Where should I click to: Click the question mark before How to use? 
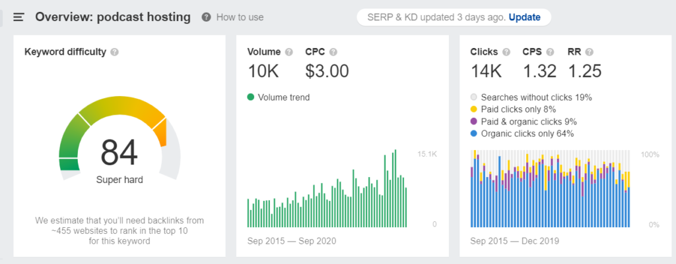pos(207,17)
